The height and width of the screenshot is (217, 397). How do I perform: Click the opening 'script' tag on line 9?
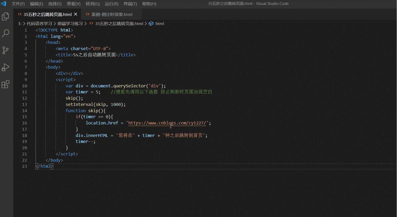pos(65,80)
